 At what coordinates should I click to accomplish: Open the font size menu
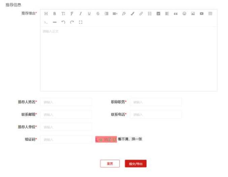[63, 14]
